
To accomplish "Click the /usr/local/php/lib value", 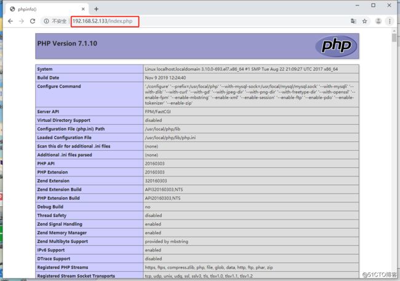I will [x=162, y=129].
